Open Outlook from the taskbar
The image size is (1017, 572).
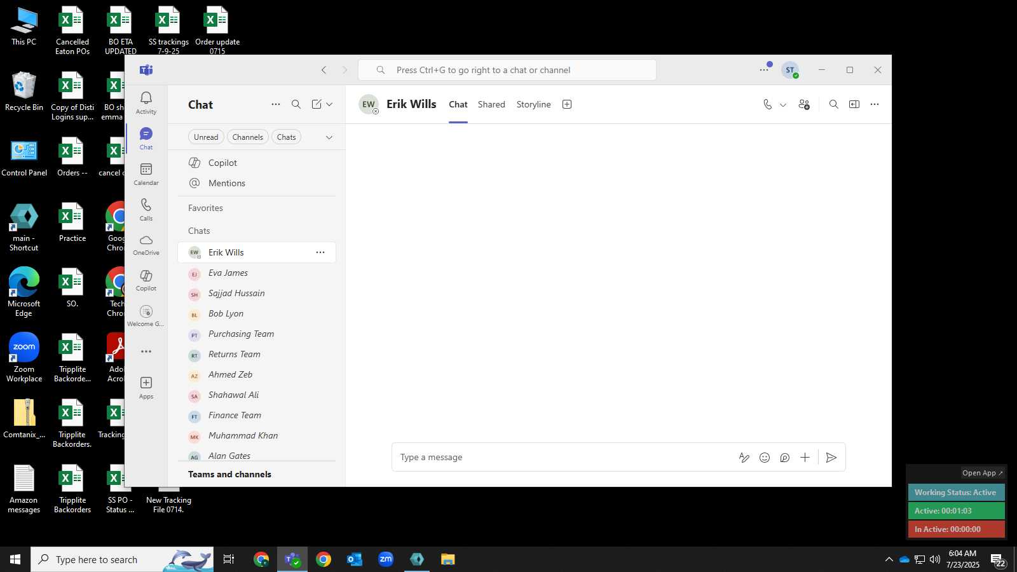pyautogui.click(x=355, y=559)
